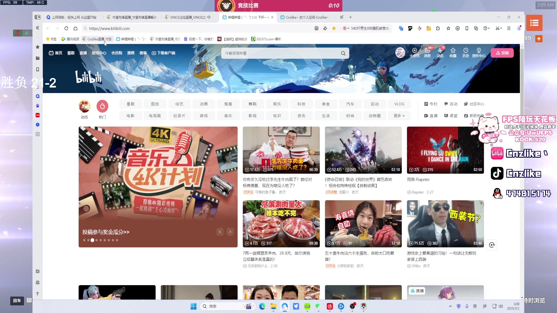
Task: Open the extensions puzzle-piece icon
Action: 438,28
